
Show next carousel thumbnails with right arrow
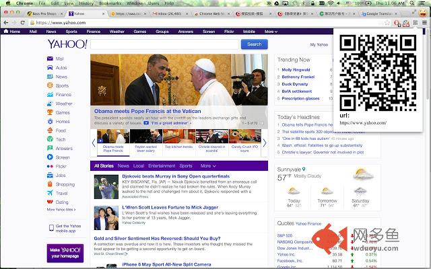[265, 143]
